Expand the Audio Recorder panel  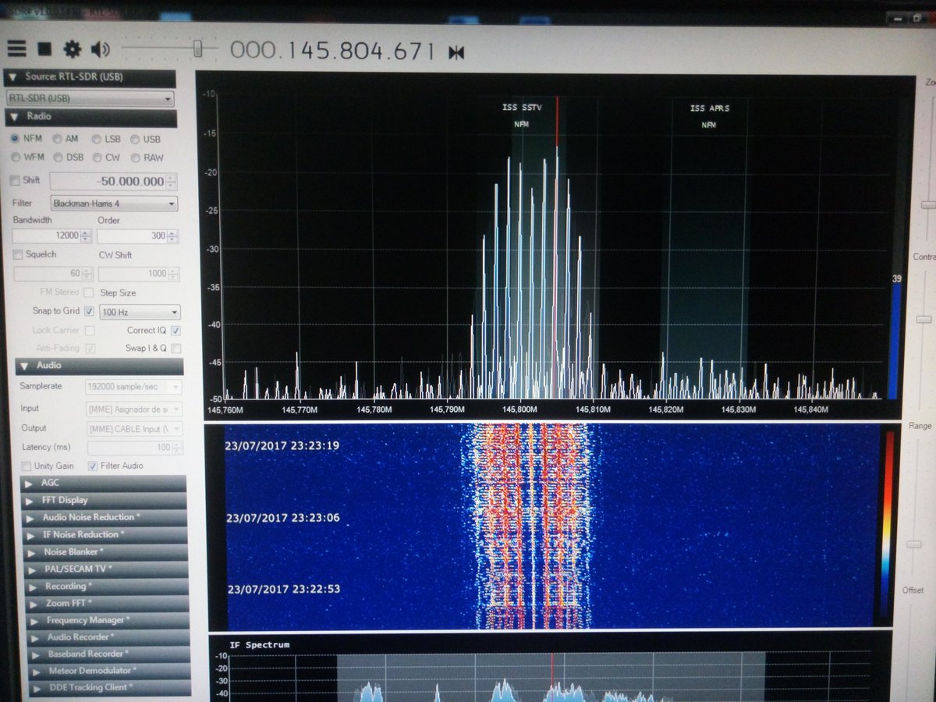point(108,637)
